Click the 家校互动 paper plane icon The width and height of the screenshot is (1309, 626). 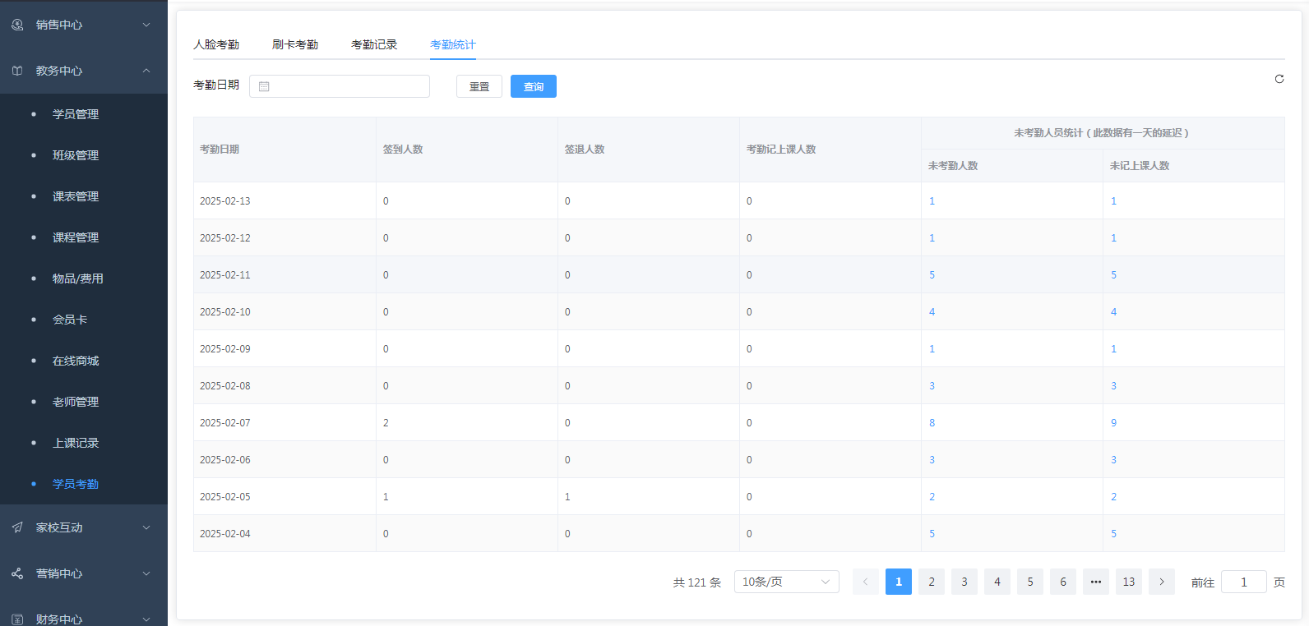[17, 527]
